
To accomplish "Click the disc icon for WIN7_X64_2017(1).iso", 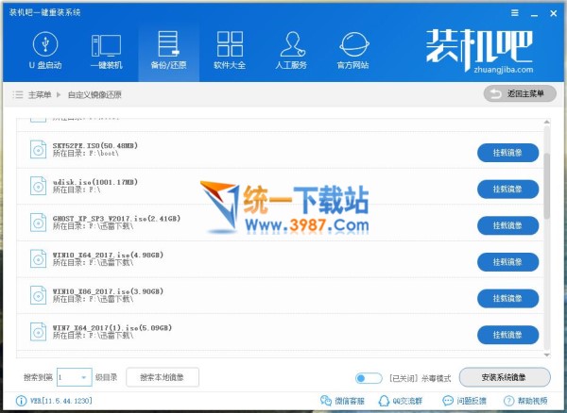I will (38, 332).
